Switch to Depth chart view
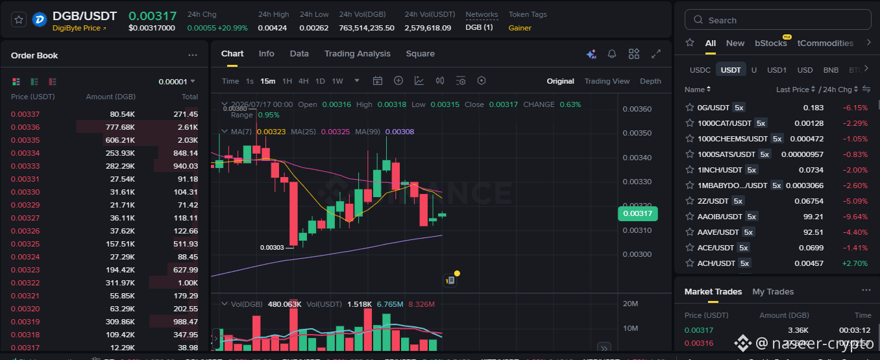880x360 pixels. pos(650,81)
